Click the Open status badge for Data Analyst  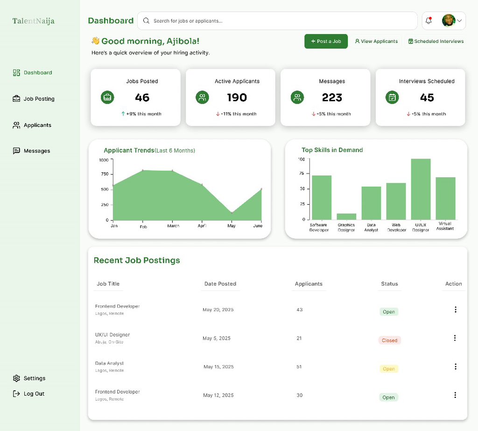388,368
